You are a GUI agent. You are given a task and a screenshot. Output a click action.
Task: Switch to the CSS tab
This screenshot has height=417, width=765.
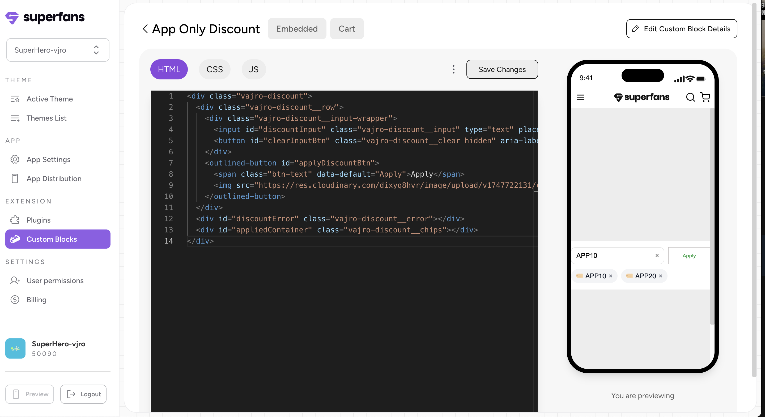pos(214,69)
